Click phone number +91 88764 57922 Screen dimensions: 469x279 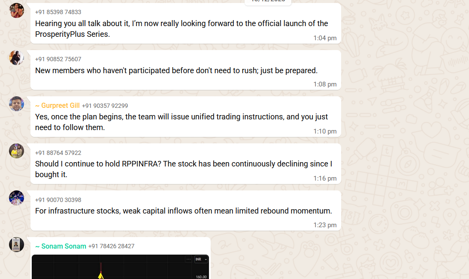(58, 153)
